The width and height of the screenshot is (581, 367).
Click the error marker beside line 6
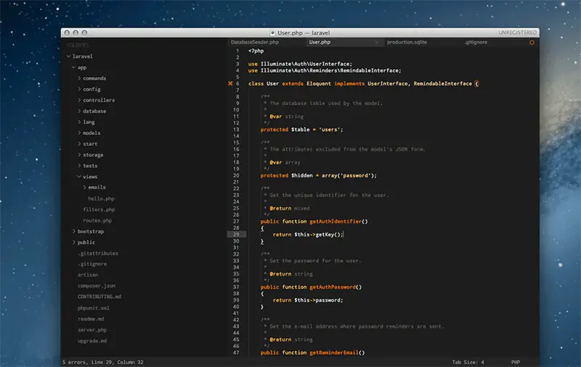pyautogui.click(x=230, y=84)
